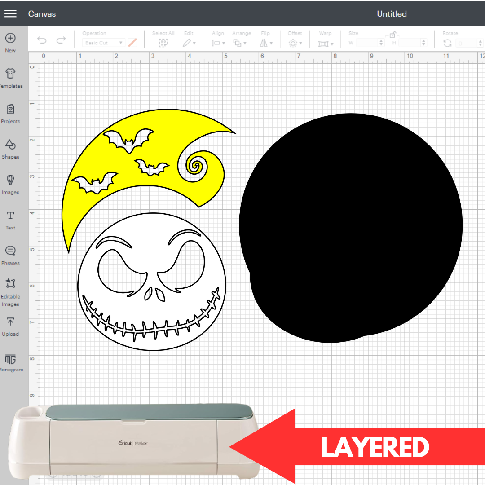Toggle the size aspect-ratio lock
Viewport: 485px width, 485px height.
(x=392, y=35)
